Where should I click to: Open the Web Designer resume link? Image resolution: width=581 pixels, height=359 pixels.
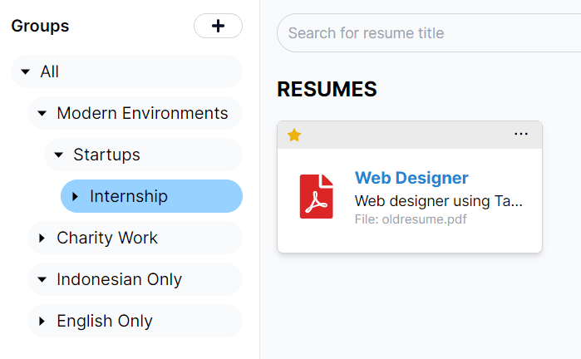coord(411,178)
